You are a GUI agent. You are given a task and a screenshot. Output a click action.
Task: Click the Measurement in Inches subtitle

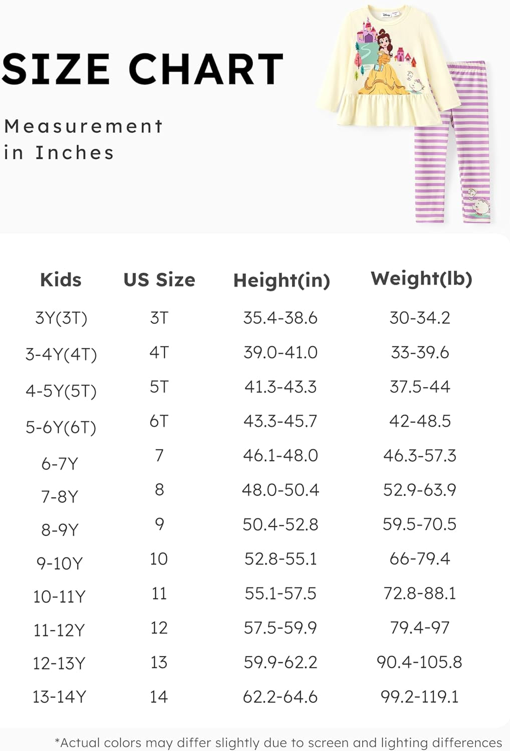[x=83, y=139]
